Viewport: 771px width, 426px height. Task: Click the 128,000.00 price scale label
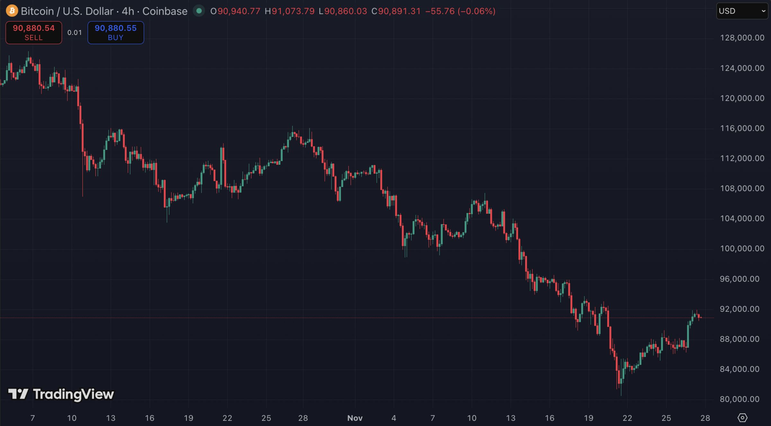(x=741, y=38)
